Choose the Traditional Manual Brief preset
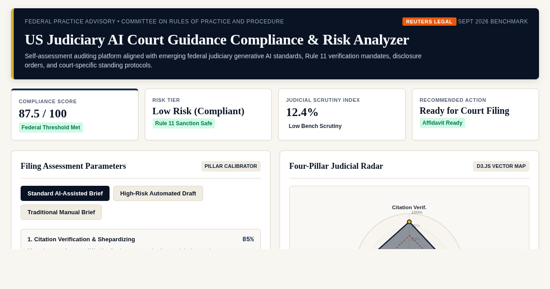This screenshot has height=289, width=550. click(x=61, y=212)
